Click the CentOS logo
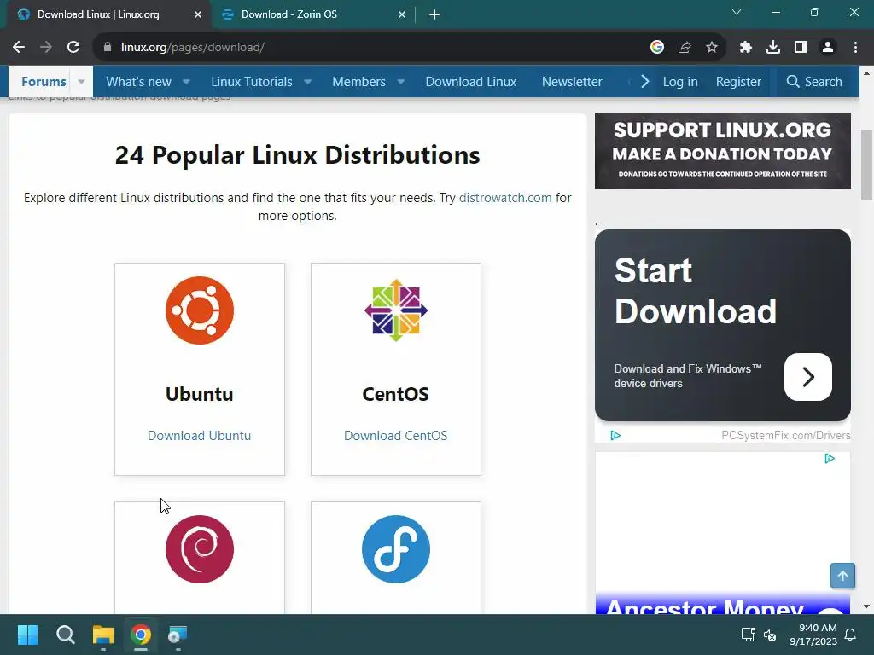The height and width of the screenshot is (655, 874). (396, 310)
